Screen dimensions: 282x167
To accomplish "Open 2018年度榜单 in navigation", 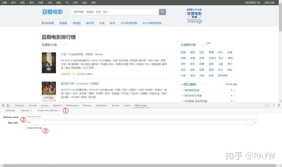I will (x=129, y=23).
